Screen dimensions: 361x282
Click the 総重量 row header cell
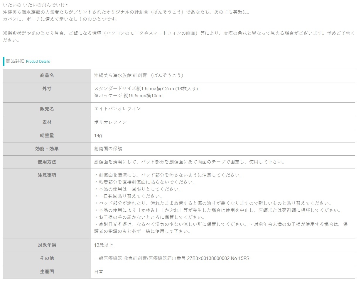[47, 135]
